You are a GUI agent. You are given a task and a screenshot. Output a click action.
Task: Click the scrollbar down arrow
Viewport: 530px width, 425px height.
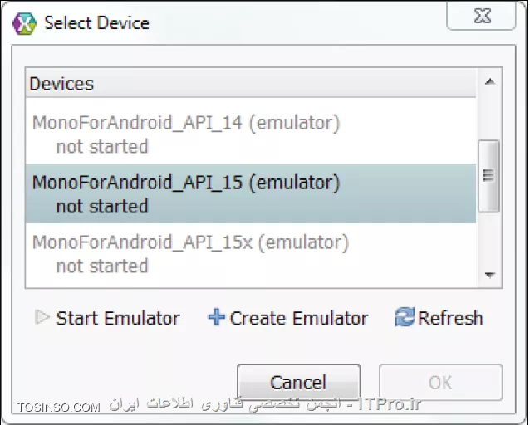pyautogui.click(x=490, y=275)
